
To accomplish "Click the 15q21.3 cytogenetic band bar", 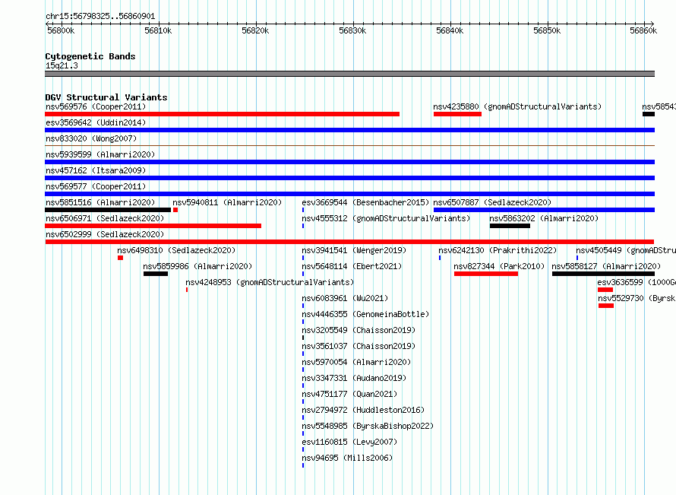I will [x=349, y=74].
